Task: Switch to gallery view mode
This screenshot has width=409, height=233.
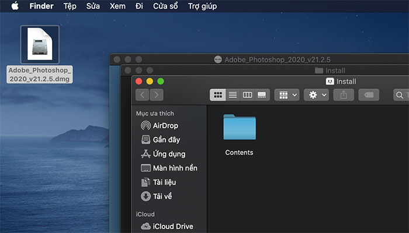Action: 262,94
